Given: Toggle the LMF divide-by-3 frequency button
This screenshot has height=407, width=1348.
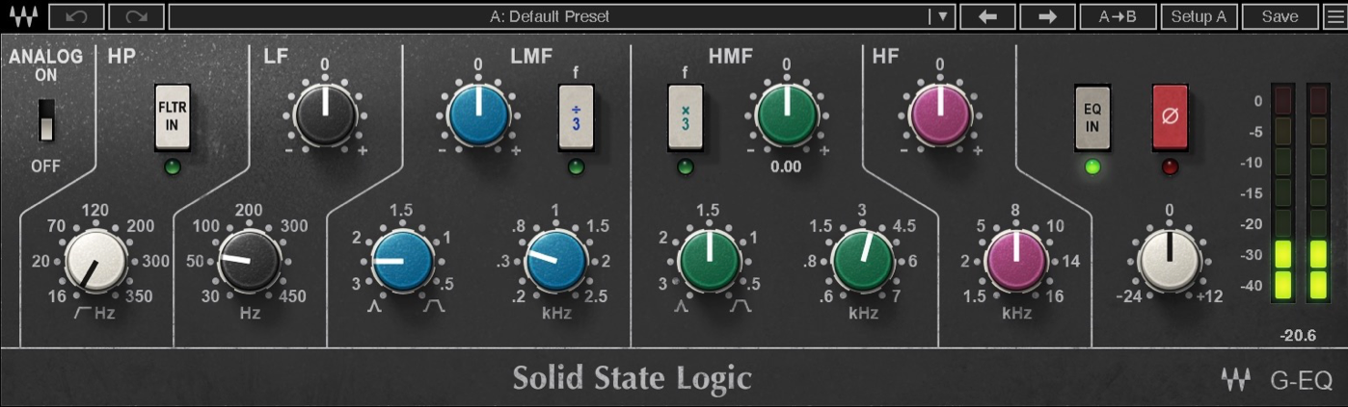Looking at the screenshot, I should click(x=577, y=116).
